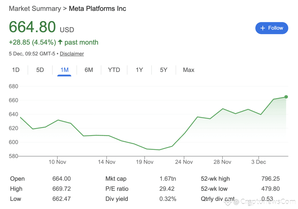Open the 6M chart view

(89, 70)
